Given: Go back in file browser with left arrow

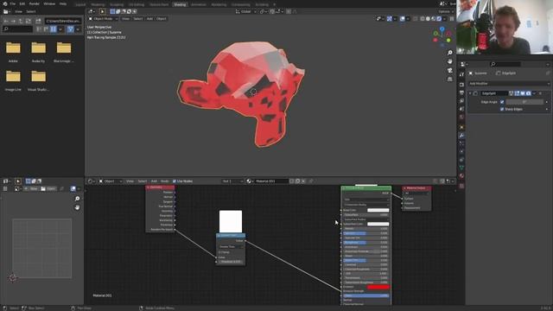Looking at the screenshot, I should (x=6, y=21).
